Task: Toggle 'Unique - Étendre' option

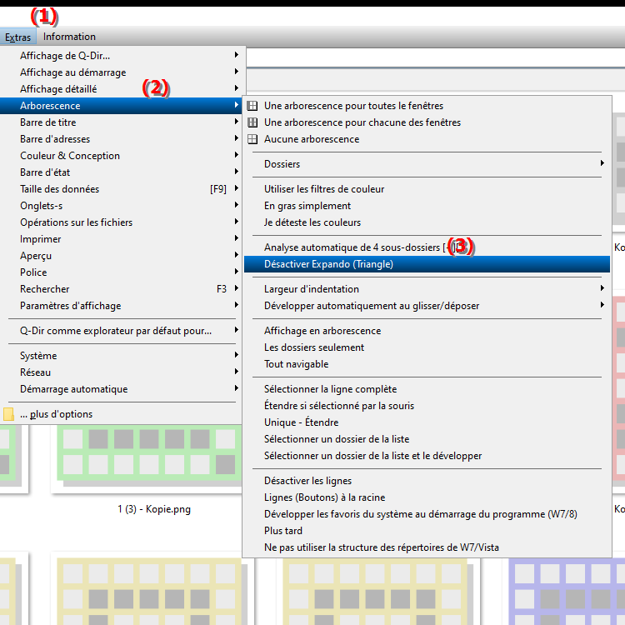Action: click(x=427, y=422)
